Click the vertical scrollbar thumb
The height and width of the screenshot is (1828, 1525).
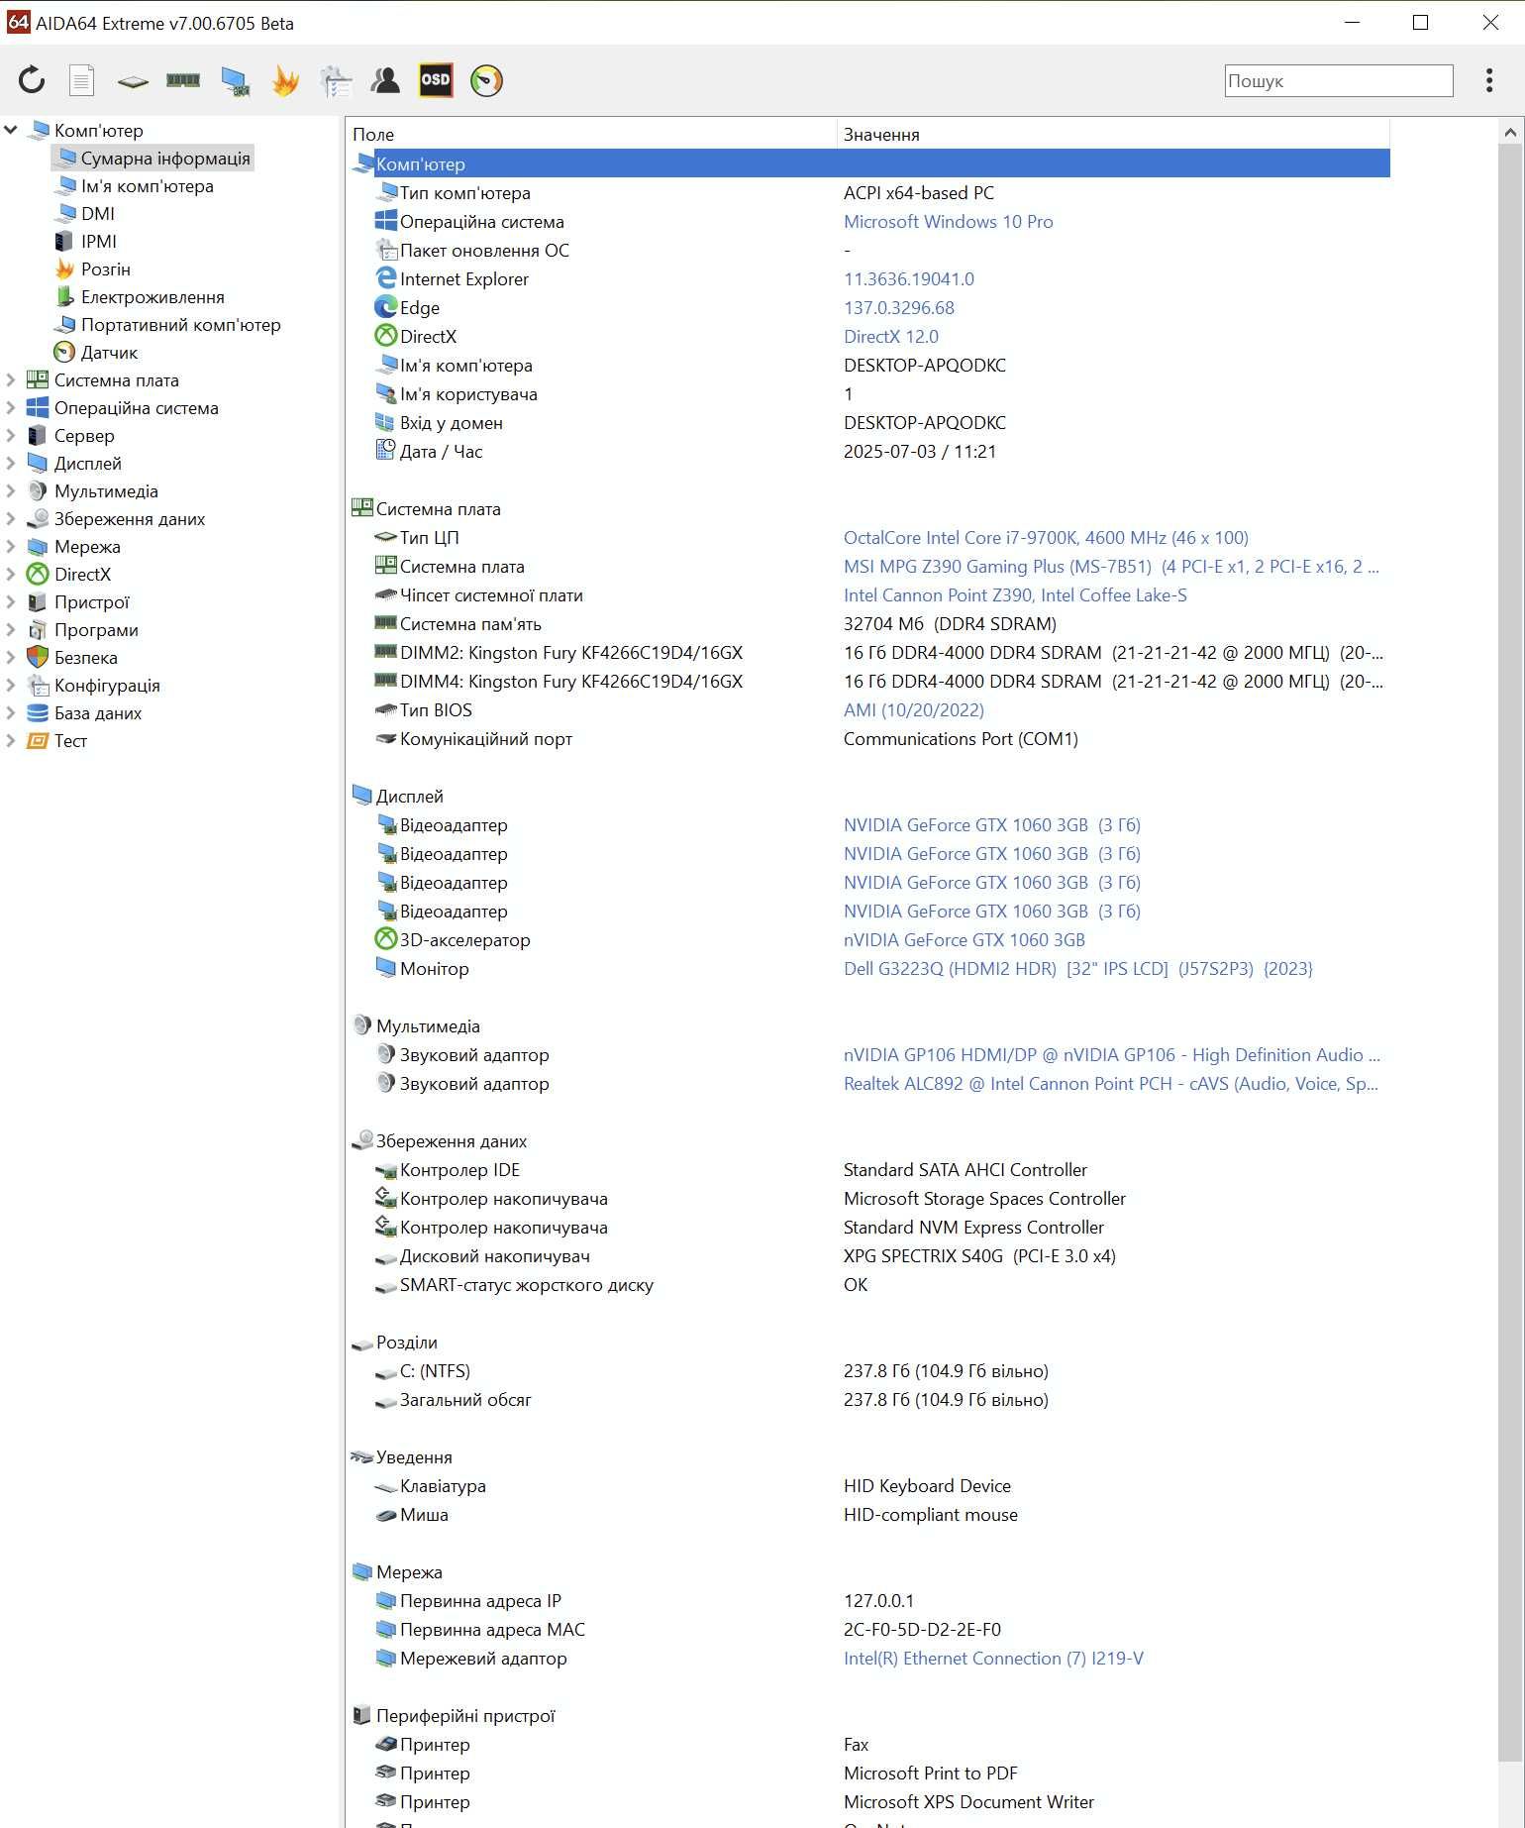tap(1510, 951)
